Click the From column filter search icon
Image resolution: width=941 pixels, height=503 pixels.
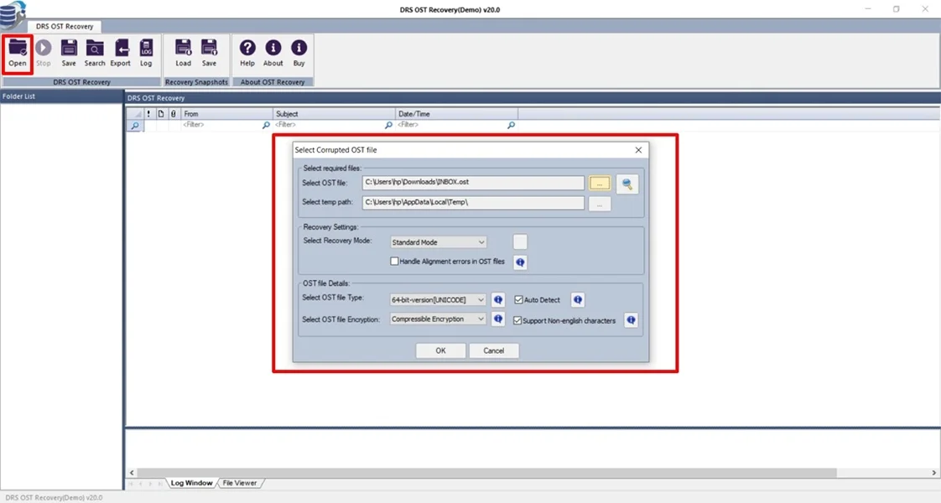point(266,125)
